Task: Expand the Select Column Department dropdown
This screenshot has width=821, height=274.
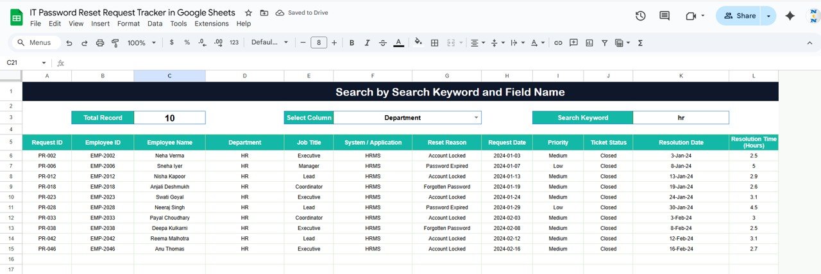Action: coord(476,118)
